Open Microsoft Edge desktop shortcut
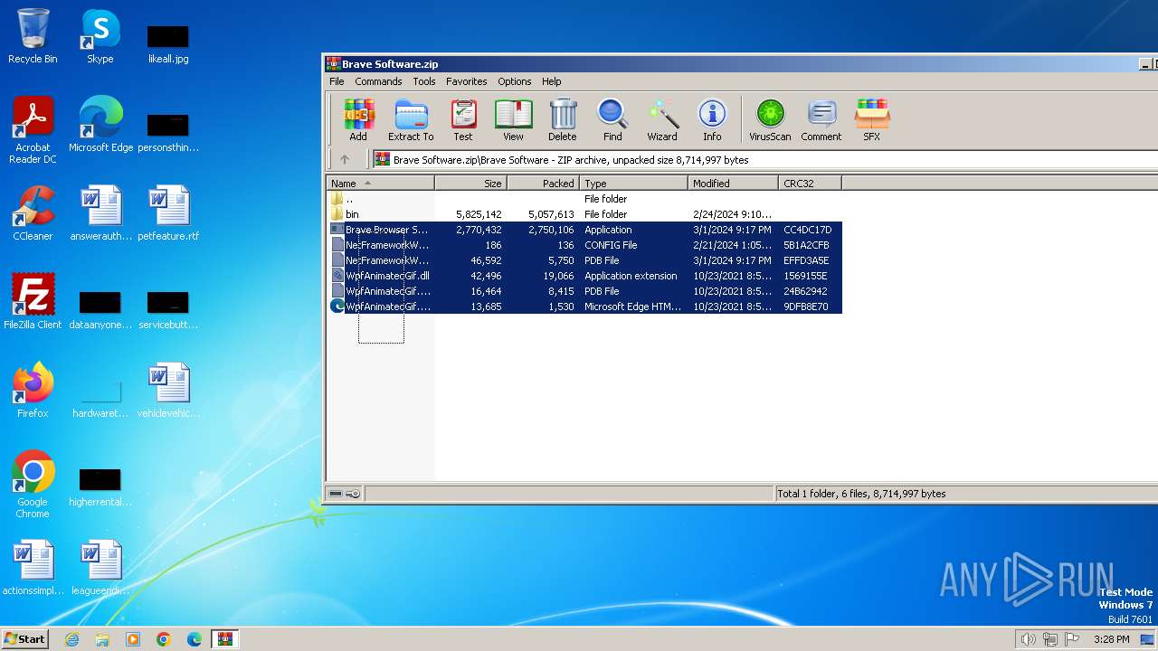 pyautogui.click(x=100, y=125)
